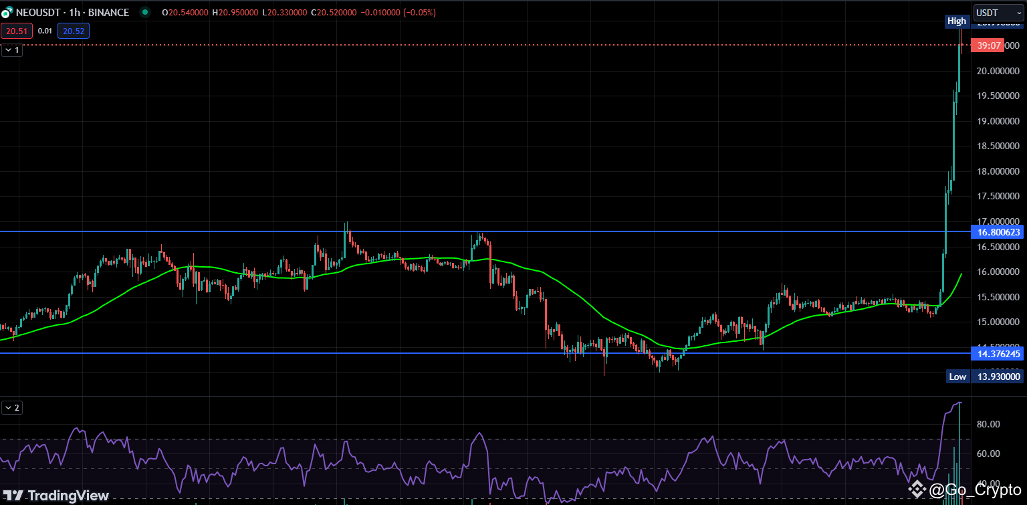Click the 13.930000 low price value

click(x=996, y=377)
